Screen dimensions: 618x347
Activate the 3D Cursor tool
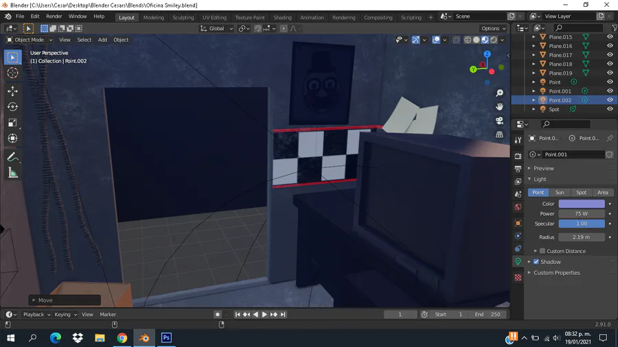(x=12, y=73)
